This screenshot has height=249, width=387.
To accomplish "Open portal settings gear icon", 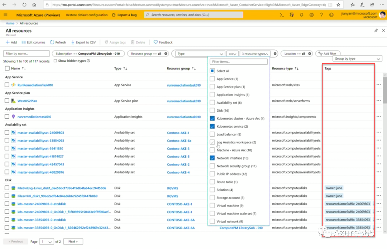I will (x=311, y=15).
